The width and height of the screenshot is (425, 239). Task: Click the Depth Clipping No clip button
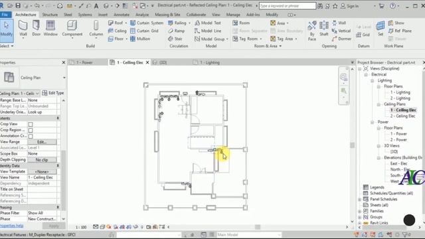[x=42, y=160]
